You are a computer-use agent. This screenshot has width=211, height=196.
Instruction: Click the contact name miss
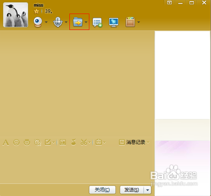(x=38, y=5)
